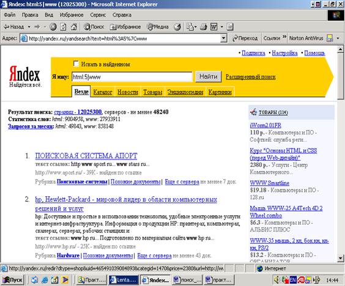The height and width of the screenshot is (286, 345).
Task: Go to the Home page icon
Action: tap(73, 27)
